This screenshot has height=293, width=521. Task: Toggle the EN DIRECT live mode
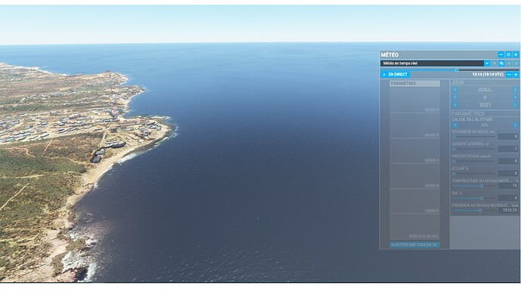[x=396, y=75]
